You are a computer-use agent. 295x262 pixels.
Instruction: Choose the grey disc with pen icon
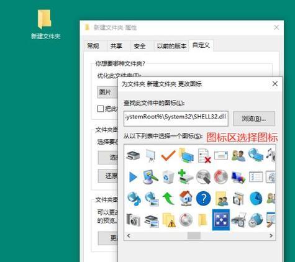[x=203, y=177]
